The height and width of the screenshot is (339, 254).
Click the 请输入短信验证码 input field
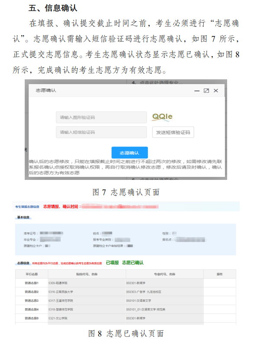(x=101, y=132)
